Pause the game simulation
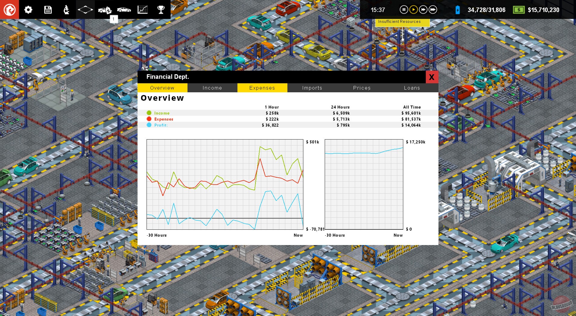 tap(404, 10)
